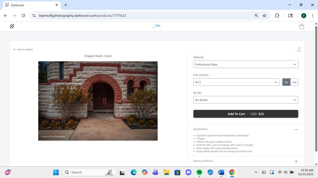The image size is (318, 178).
Task: Switch size units to inches
Action: pos(286,82)
